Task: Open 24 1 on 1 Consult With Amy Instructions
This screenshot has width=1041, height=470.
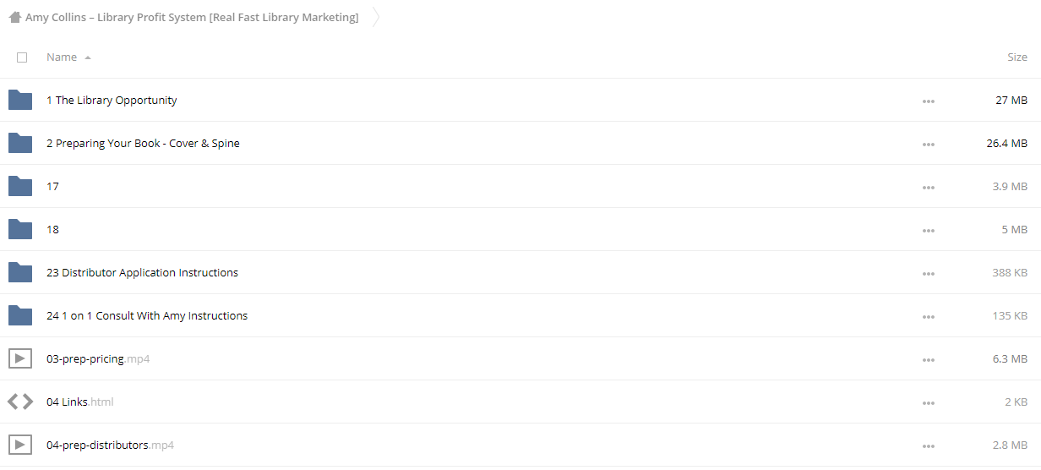Action: (147, 315)
